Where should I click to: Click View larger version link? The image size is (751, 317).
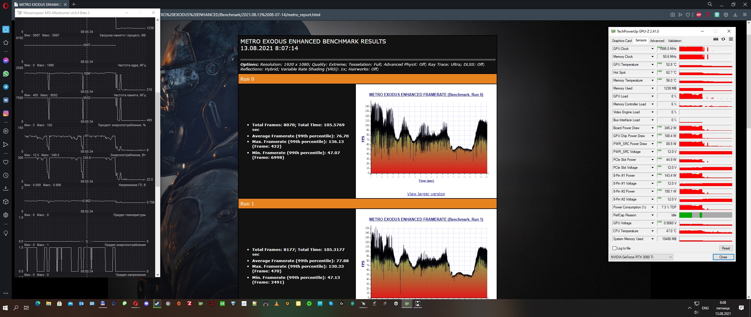point(426,194)
